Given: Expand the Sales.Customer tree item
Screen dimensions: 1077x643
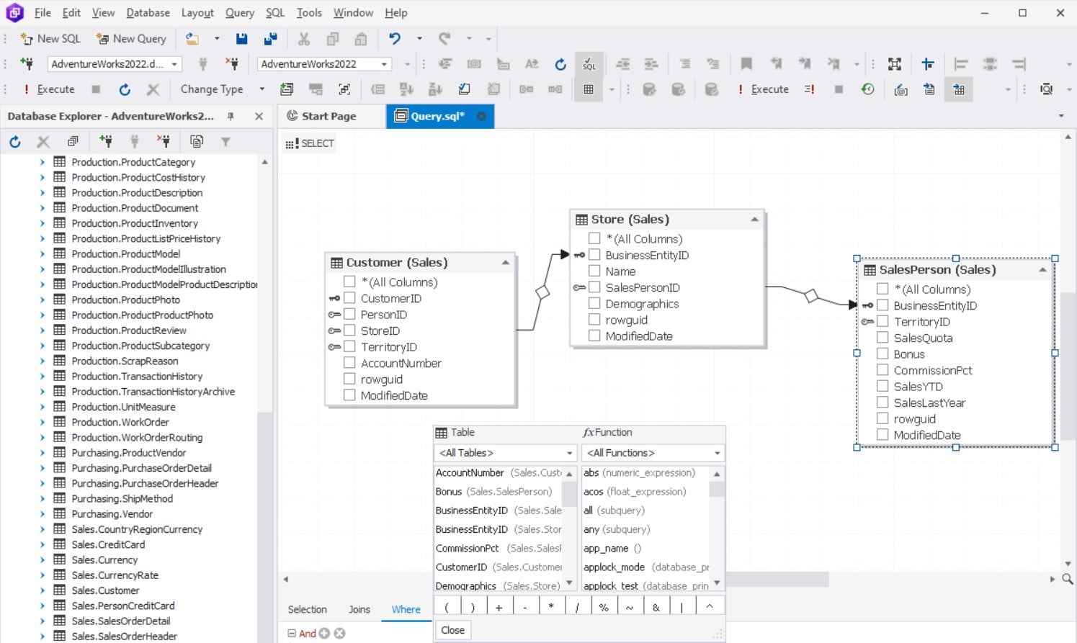Looking at the screenshot, I should (x=42, y=590).
